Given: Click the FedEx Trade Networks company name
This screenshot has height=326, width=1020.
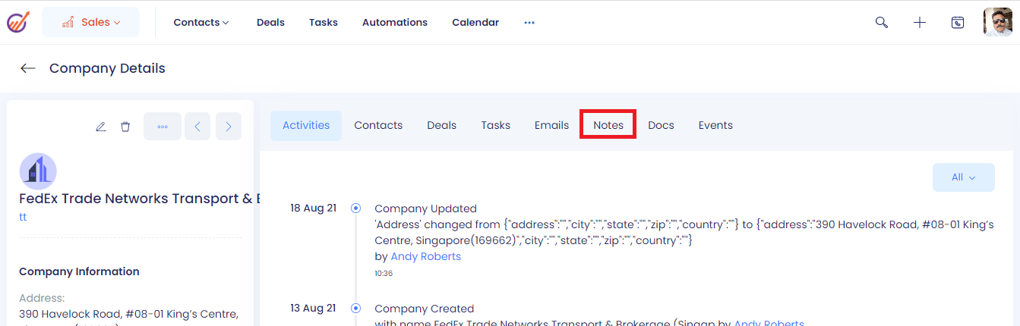Looking at the screenshot, I should 140,199.
